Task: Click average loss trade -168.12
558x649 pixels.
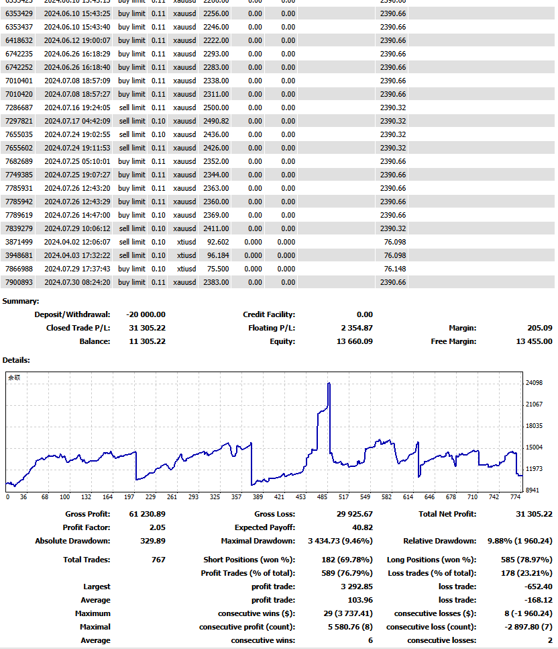Action: click(x=538, y=600)
